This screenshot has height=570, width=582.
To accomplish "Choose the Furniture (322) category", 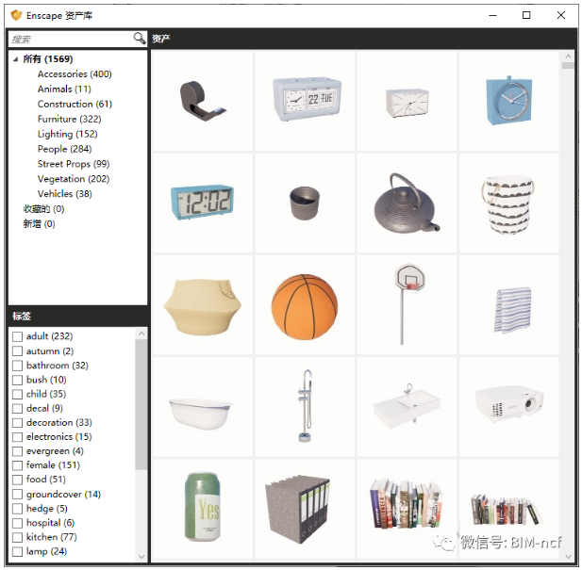I will (70, 119).
